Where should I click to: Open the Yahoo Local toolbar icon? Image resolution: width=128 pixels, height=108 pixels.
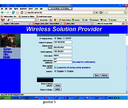pyautogui.click(x=101, y=20)
